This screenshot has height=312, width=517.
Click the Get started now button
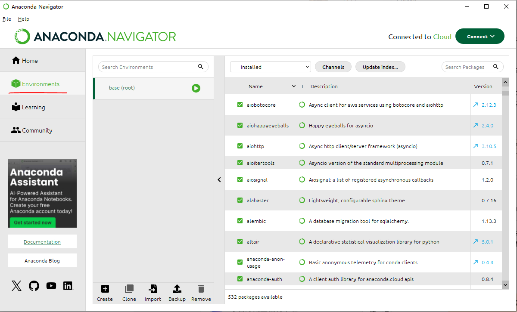33,222
